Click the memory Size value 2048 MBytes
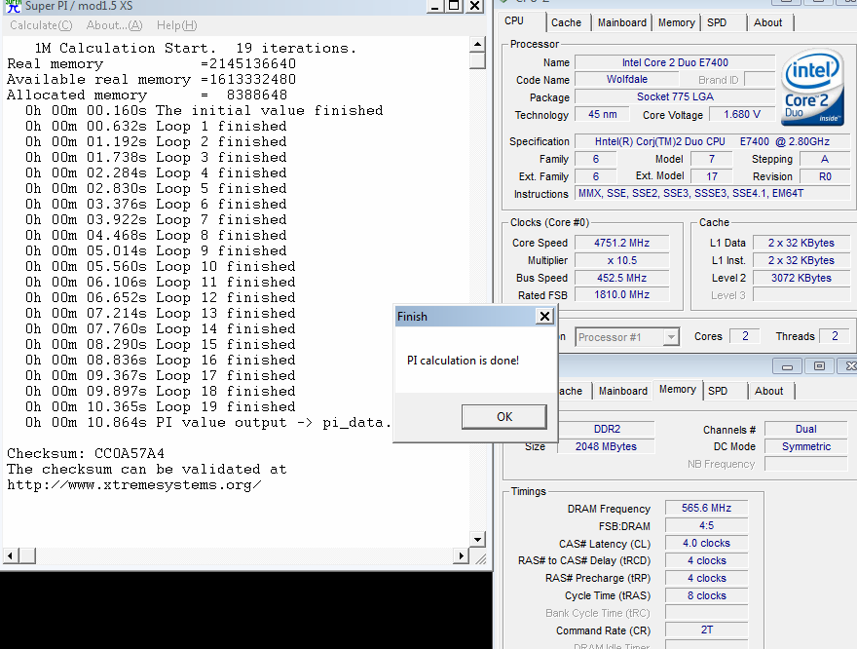The image size is (857, 649). click(x=606, y=446)
